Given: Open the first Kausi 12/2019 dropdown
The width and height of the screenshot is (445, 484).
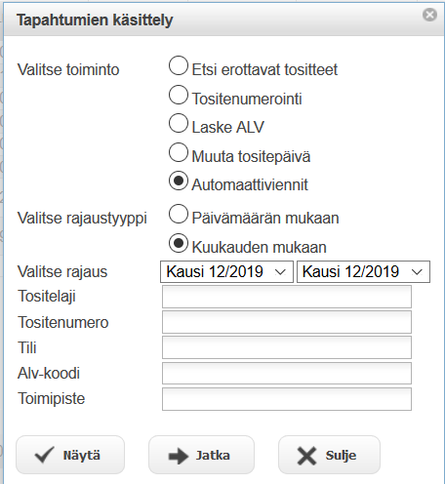Looking at the screenshot, I should 226,271.
